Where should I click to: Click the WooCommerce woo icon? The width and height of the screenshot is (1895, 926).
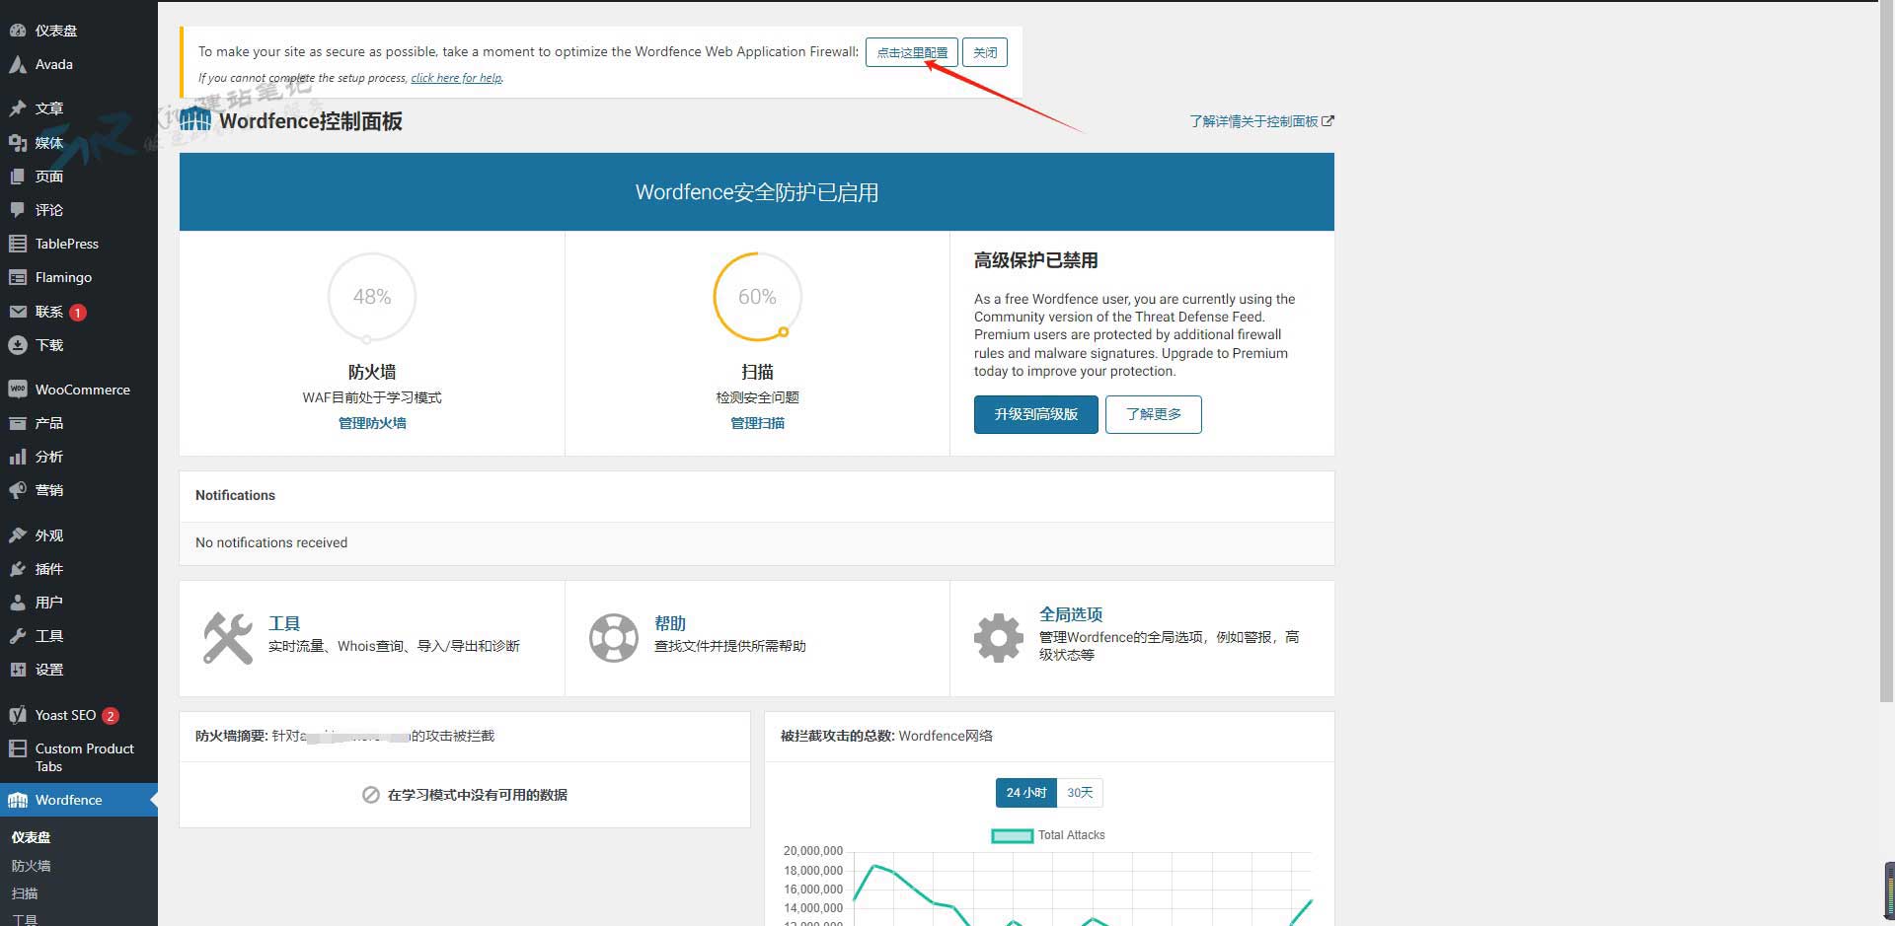(18, 390)
